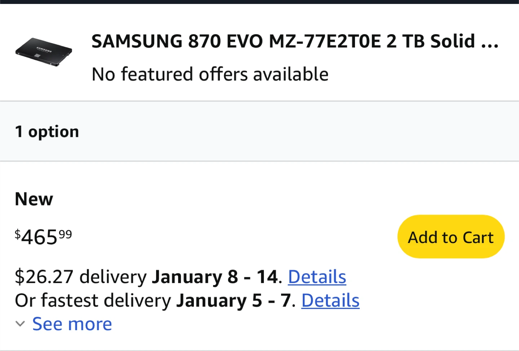The height and width of the screenshot is (351, 519).
Task: Click the January 5 - 7 date range
Action: (232, 300)
